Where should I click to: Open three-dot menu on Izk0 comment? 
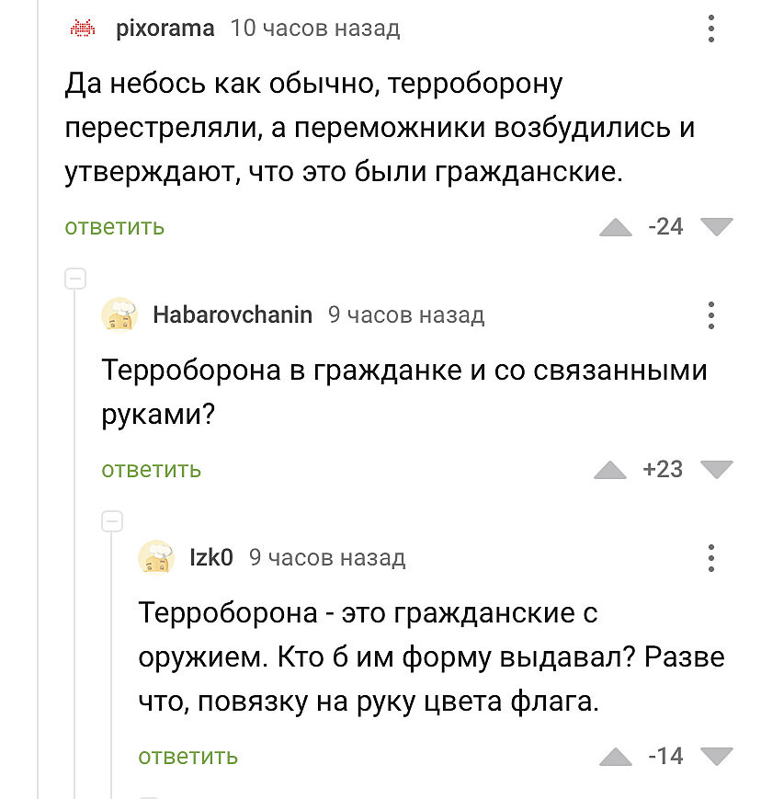pos(711,557)
